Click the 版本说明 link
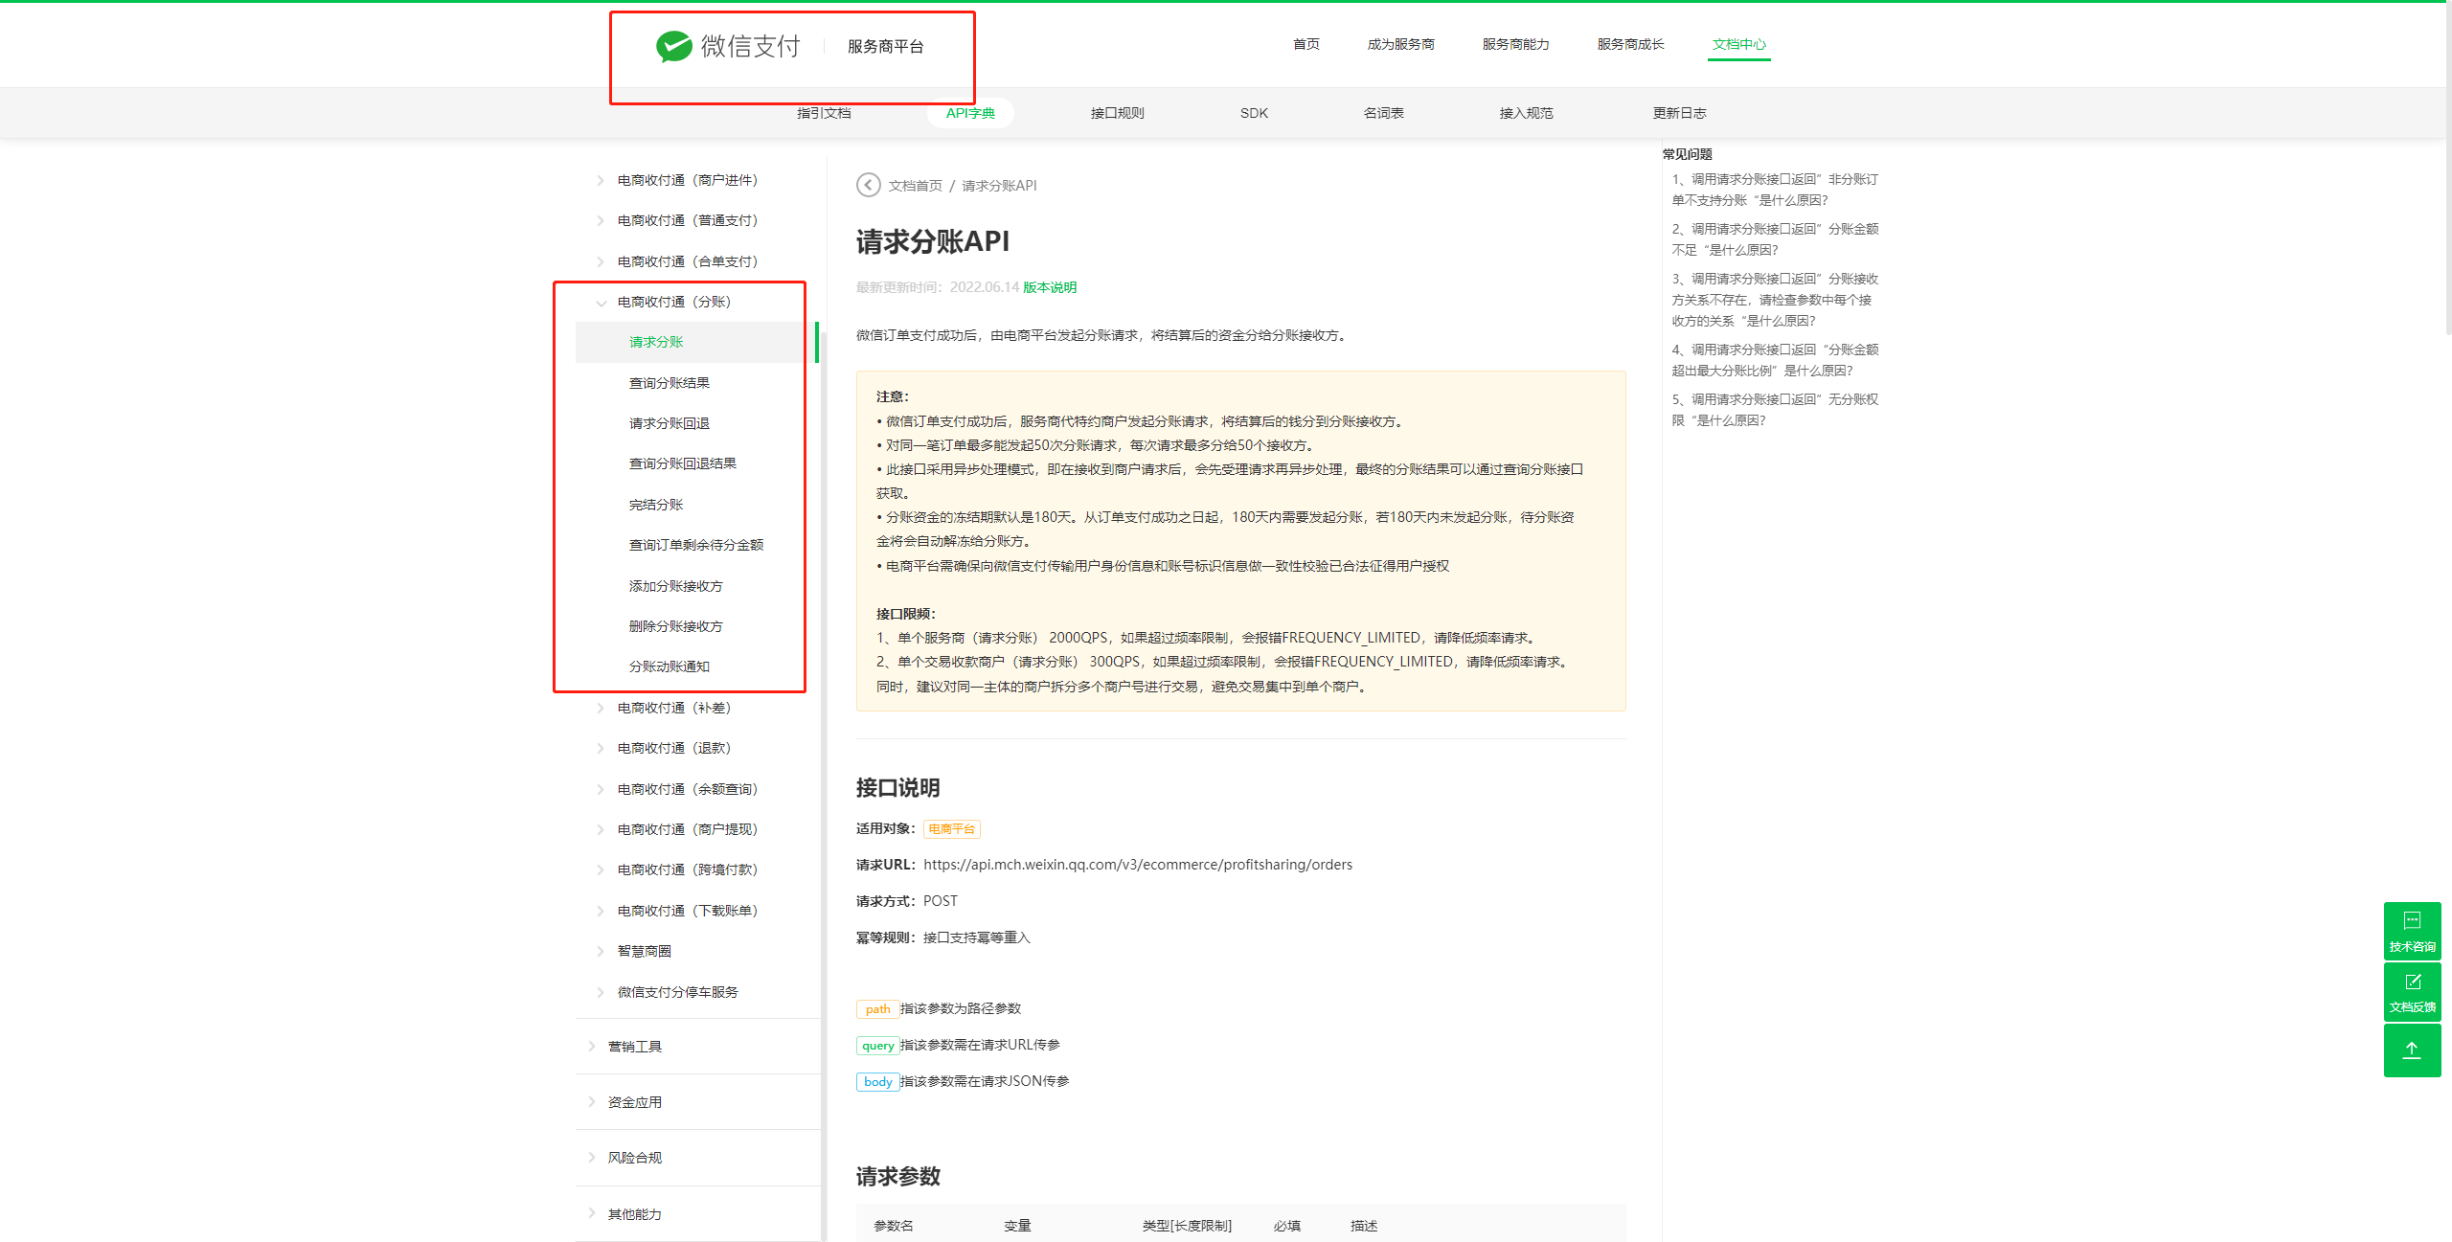Screen dimensions: 2452x1242 [x=1050, y=287]
